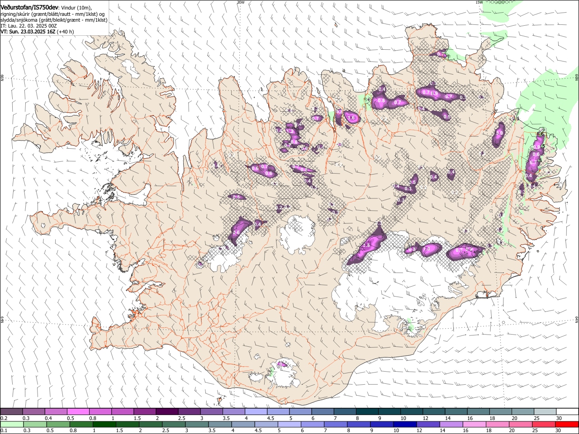This screenshot has width=579, height=434.
Task: Click the 15W longitude label
Action: click(x=479, y=2)
